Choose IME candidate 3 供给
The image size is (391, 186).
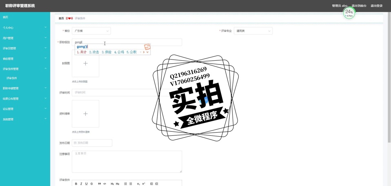coord(107,52)
